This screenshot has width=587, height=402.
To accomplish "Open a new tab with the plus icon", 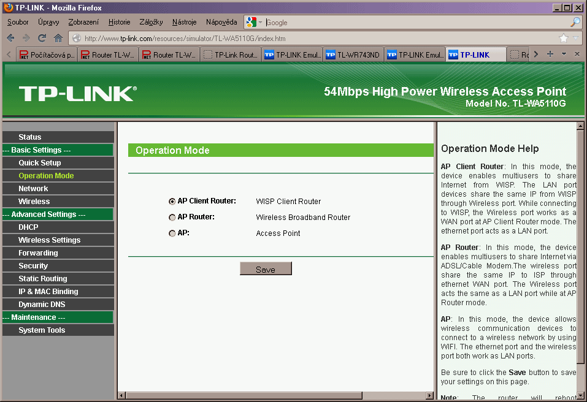I will (x=550, y=54).
